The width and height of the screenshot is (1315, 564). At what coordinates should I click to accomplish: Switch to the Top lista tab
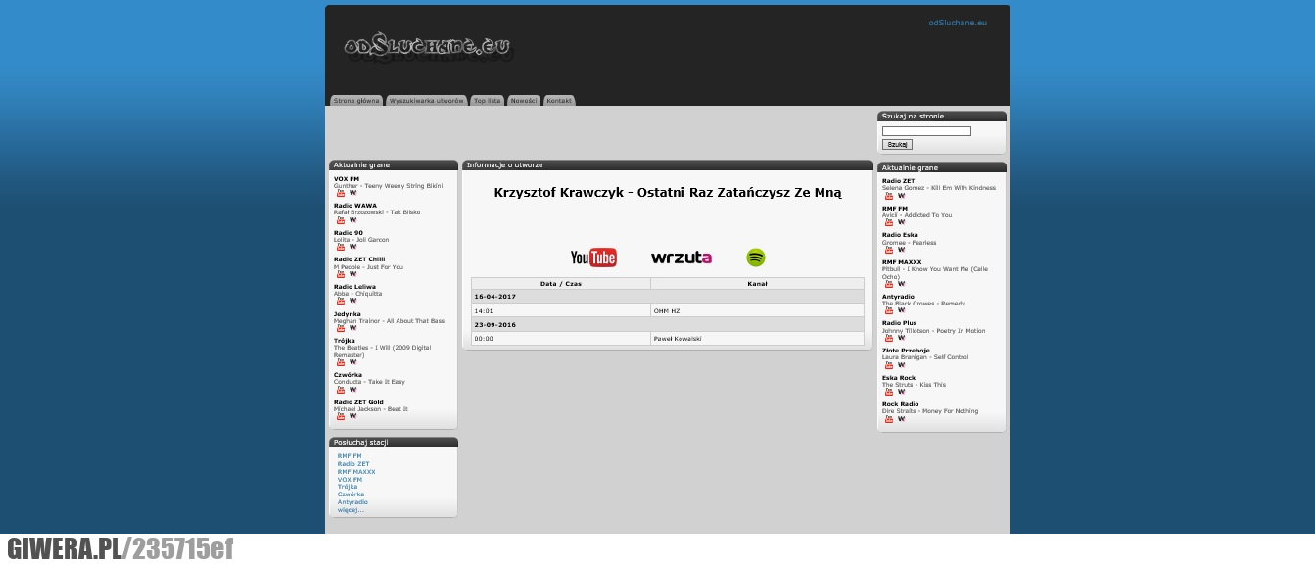(x=488, y=101)
